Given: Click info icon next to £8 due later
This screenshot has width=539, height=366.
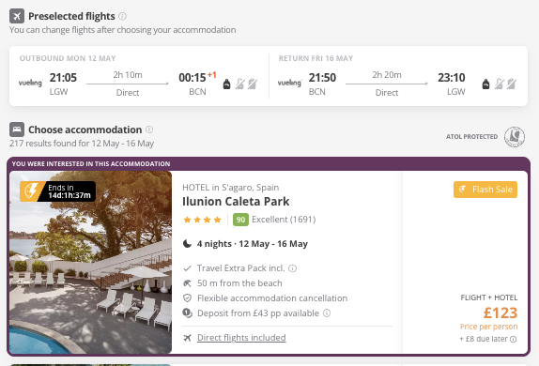Looking at the screenshot, I should pyautogui.click(x=514, y=340).
